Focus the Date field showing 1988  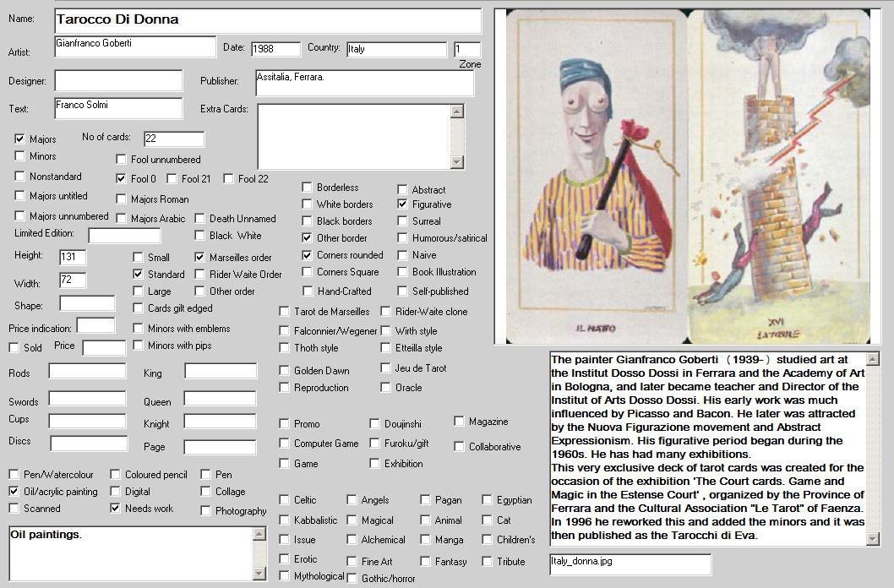(275, 49)
